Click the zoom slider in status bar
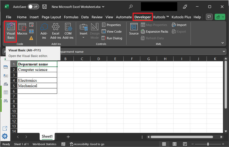This screenshot has height=147, width=229. pyautogui.click(x=208, y=144)
